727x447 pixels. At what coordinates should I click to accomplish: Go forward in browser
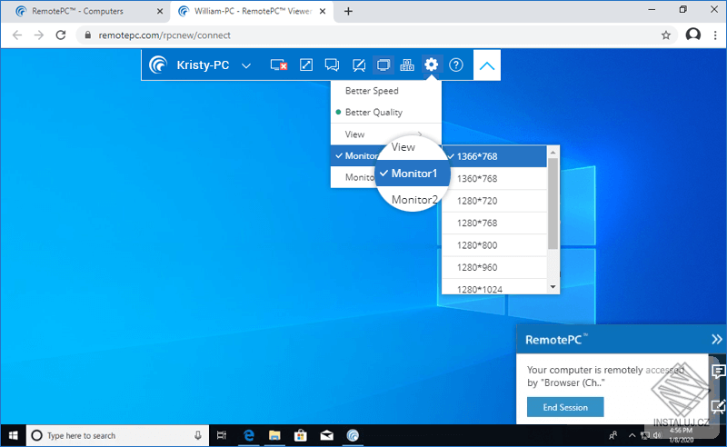39,35
